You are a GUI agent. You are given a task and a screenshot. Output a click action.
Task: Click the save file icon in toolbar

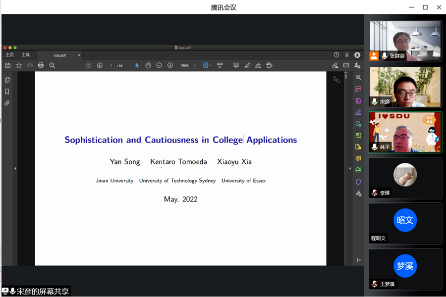(8, 65)
